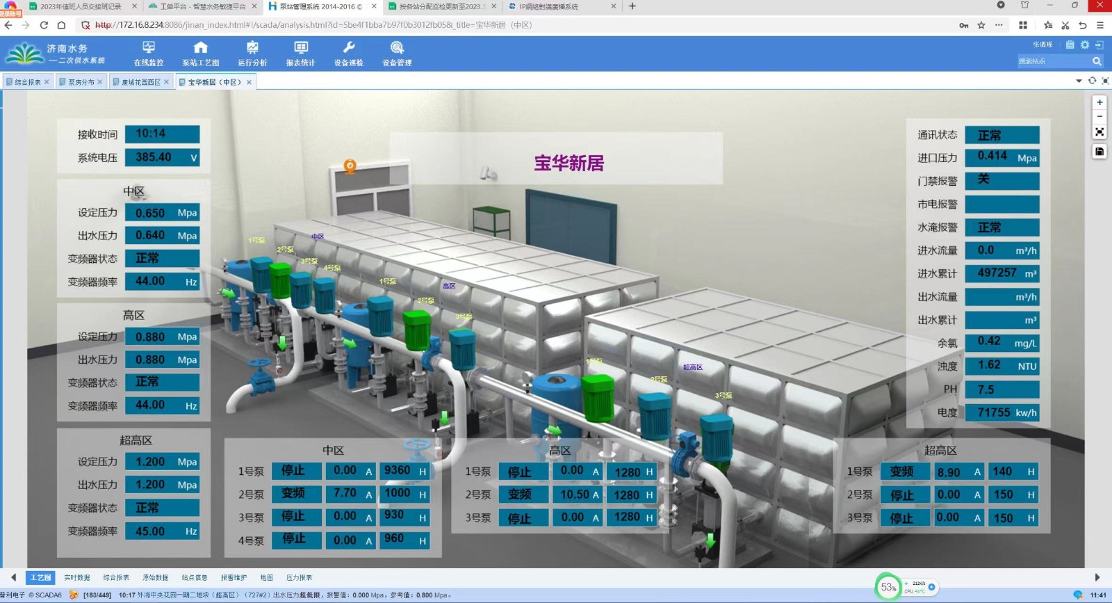Select 报警维护 bottom tab
The height and width of the screenshot is (603, 1112).
[x=234, y=577]
